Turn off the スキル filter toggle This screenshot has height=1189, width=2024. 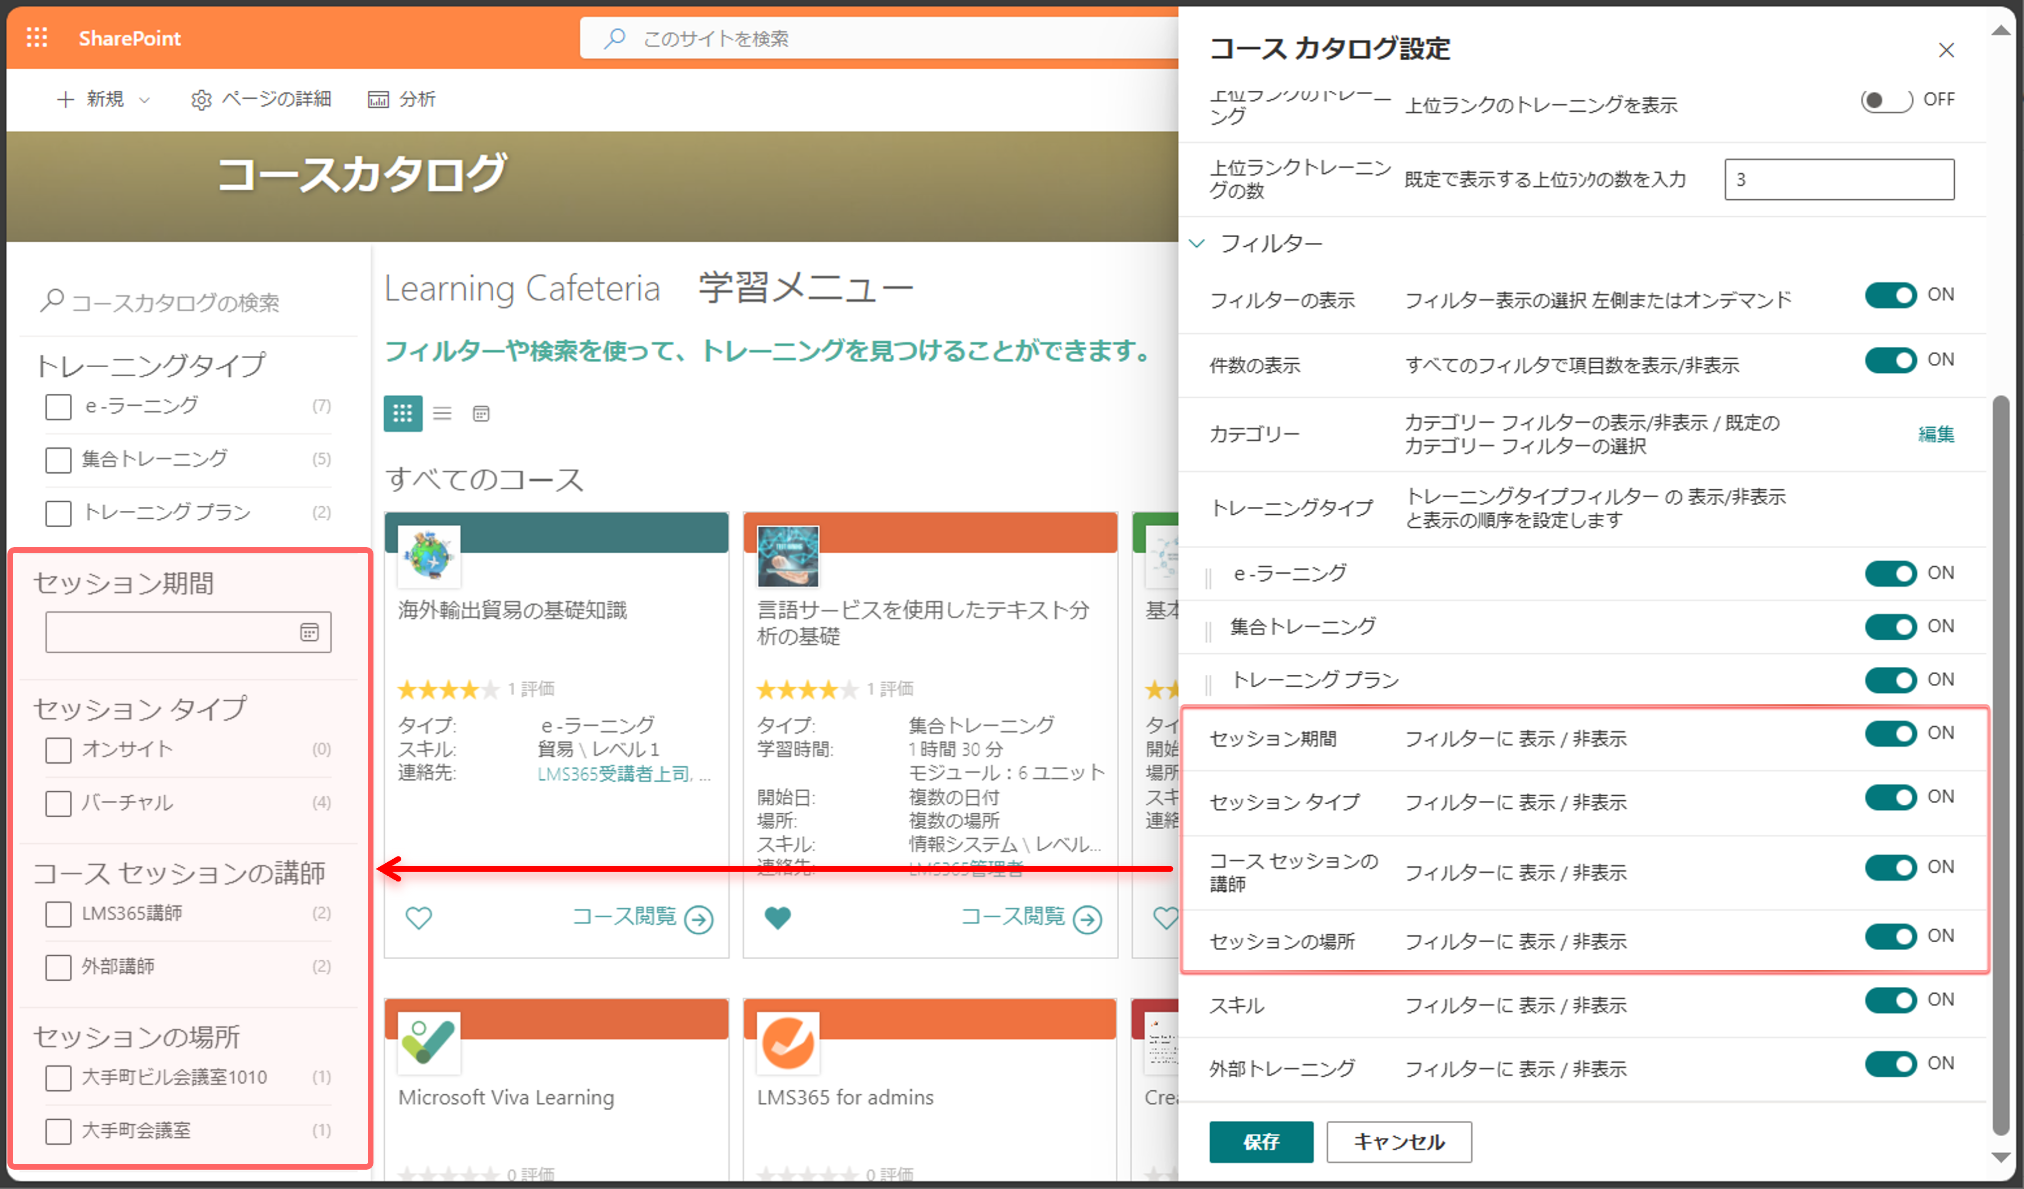pyautogui.click(x=1891, y=1000)
